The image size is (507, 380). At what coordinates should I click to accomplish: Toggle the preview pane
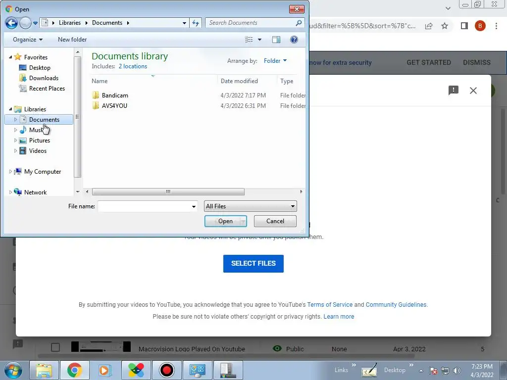click(x=276, y=40)
